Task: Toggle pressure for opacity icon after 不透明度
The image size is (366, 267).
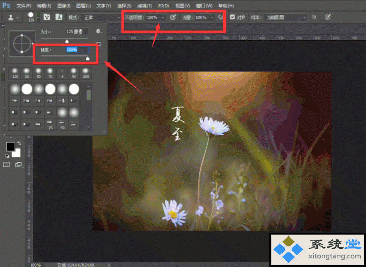Action: (x=173, y=17)
